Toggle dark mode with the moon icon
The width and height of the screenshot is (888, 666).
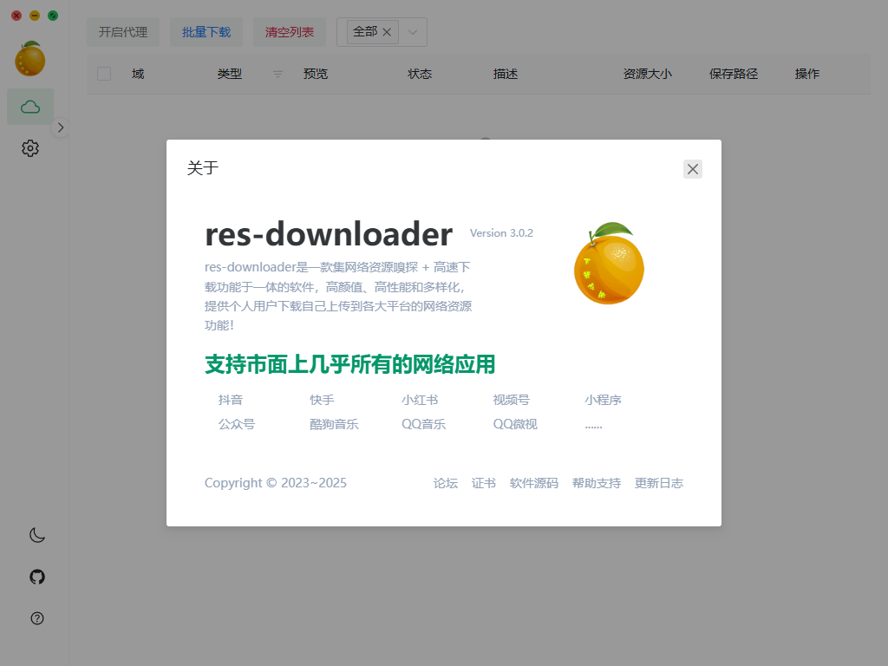[x=36, y=535]
